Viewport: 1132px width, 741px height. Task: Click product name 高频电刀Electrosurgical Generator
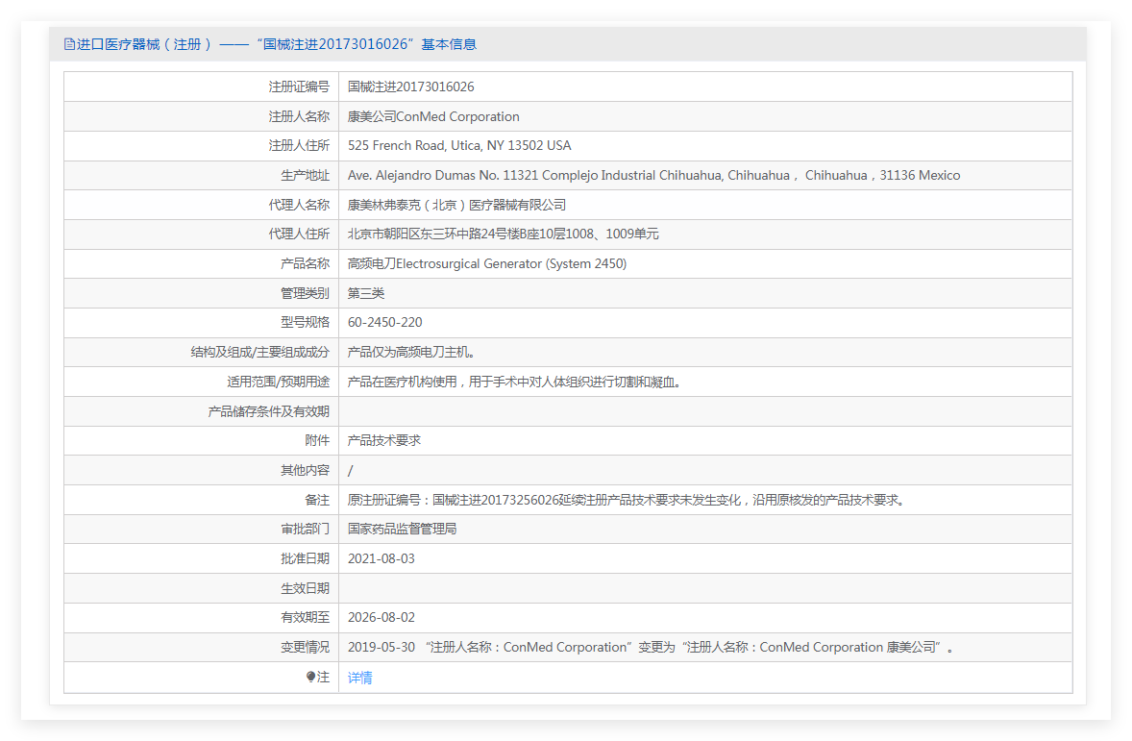pos(486,263)
